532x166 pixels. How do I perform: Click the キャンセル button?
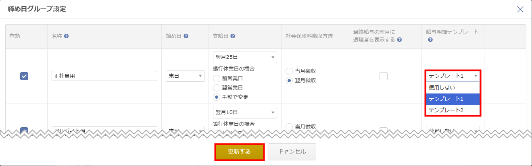[x=292, y=152]
